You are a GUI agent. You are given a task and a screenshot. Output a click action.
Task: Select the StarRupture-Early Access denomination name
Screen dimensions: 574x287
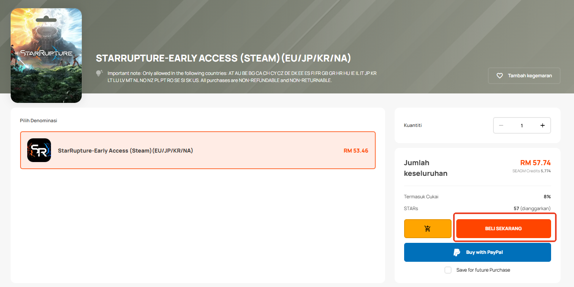(x=125, y=151)
